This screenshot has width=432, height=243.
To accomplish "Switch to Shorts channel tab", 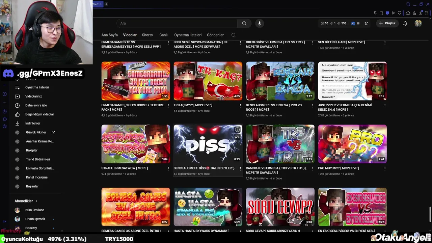I will (147, 35).
